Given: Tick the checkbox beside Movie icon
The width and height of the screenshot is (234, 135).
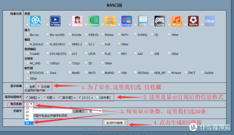Looking at the screenshot, I should point(28,25).
